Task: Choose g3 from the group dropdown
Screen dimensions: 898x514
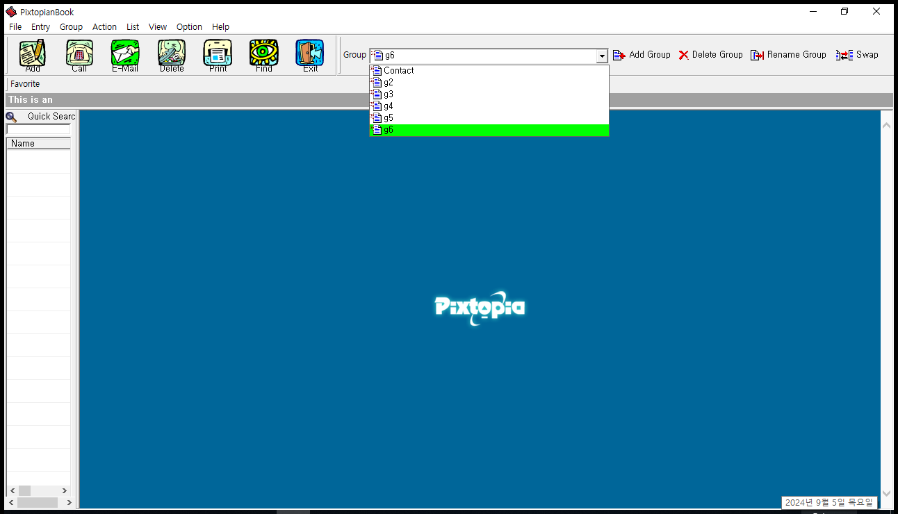Action: click(x=489, y=94)
